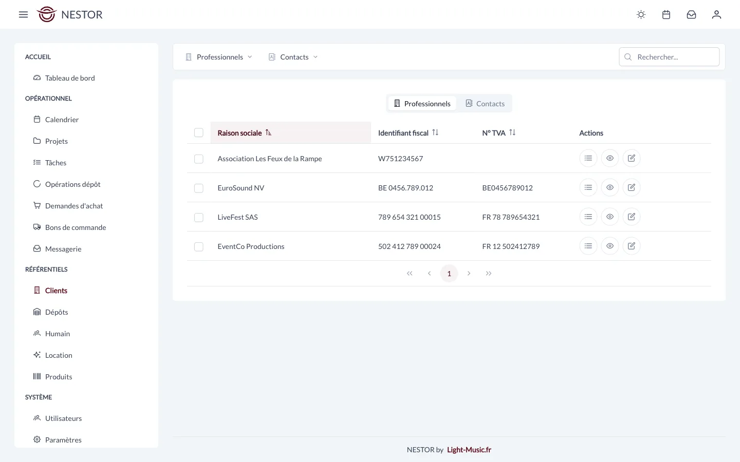The width and height of the screenshot is (740, 462).
Task: Check the EventCo Productions row checkbox
Action: [199, 247]
